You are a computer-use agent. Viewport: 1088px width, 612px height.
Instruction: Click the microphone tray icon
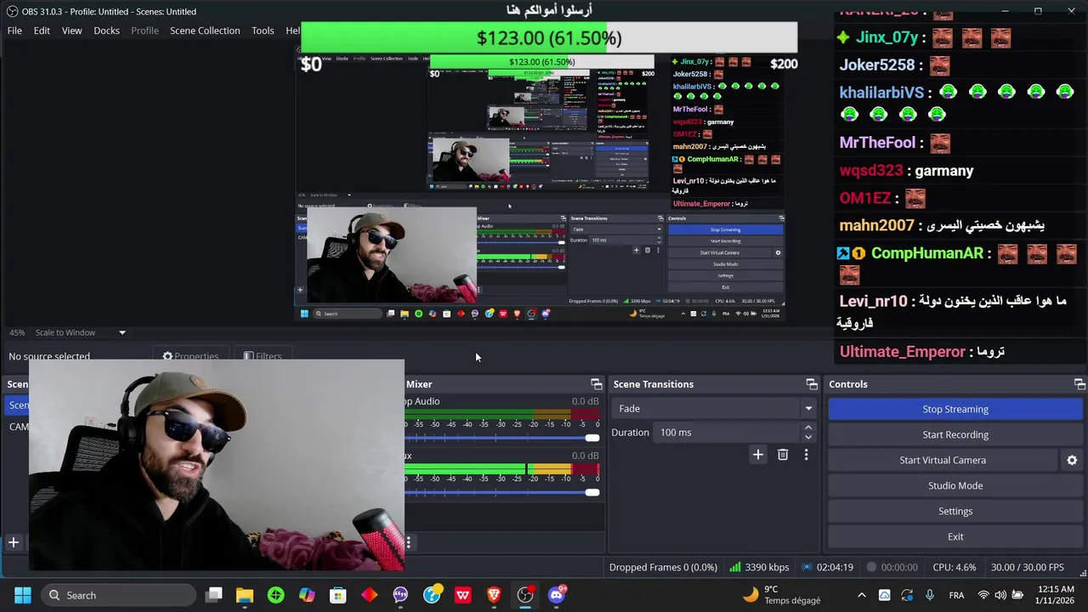coord(930,595)
